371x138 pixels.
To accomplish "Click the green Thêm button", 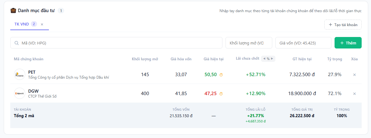I will click(348, 43).
